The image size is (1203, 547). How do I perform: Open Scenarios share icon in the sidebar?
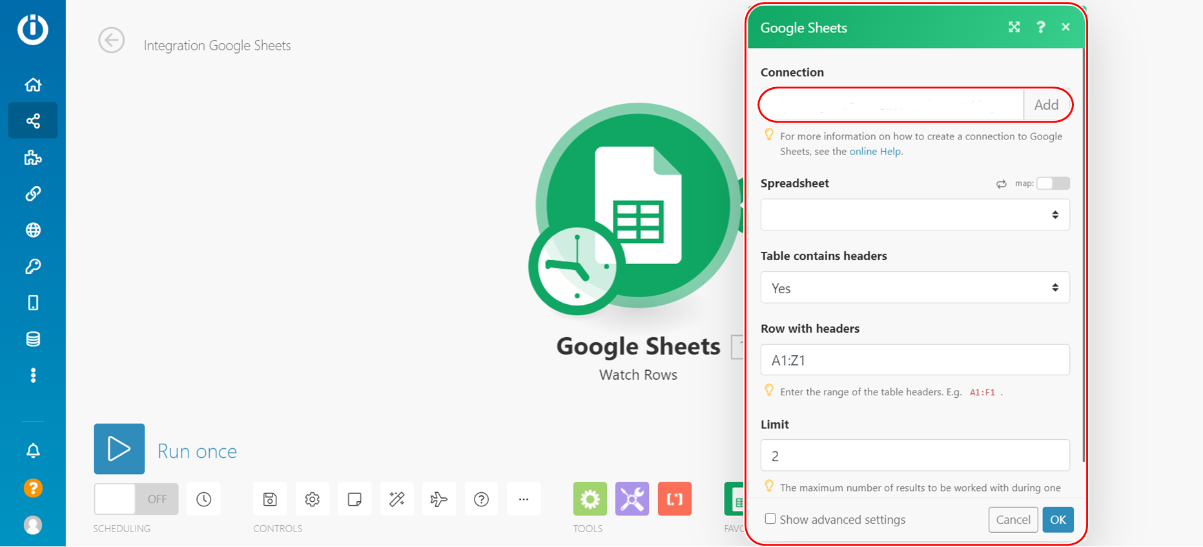[33, 121]
